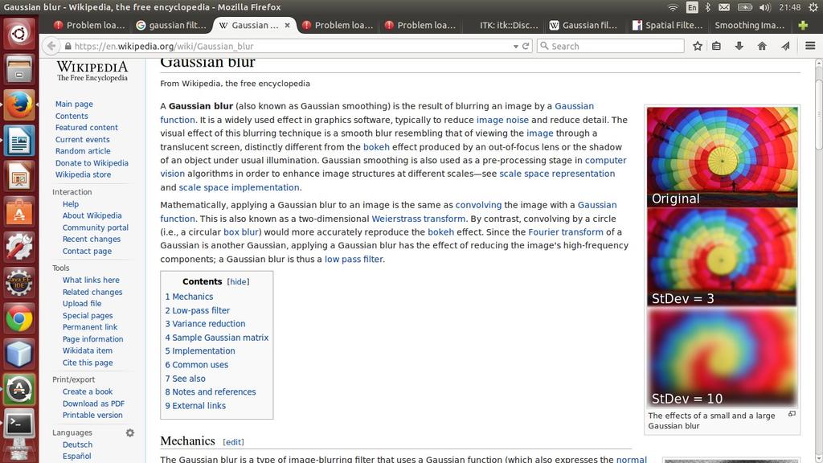Jump to '9 External links' section
This screenshot has width=823, height=463.
(x=195, y=406)
